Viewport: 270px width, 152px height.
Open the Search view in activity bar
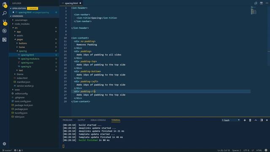[5, 13]
